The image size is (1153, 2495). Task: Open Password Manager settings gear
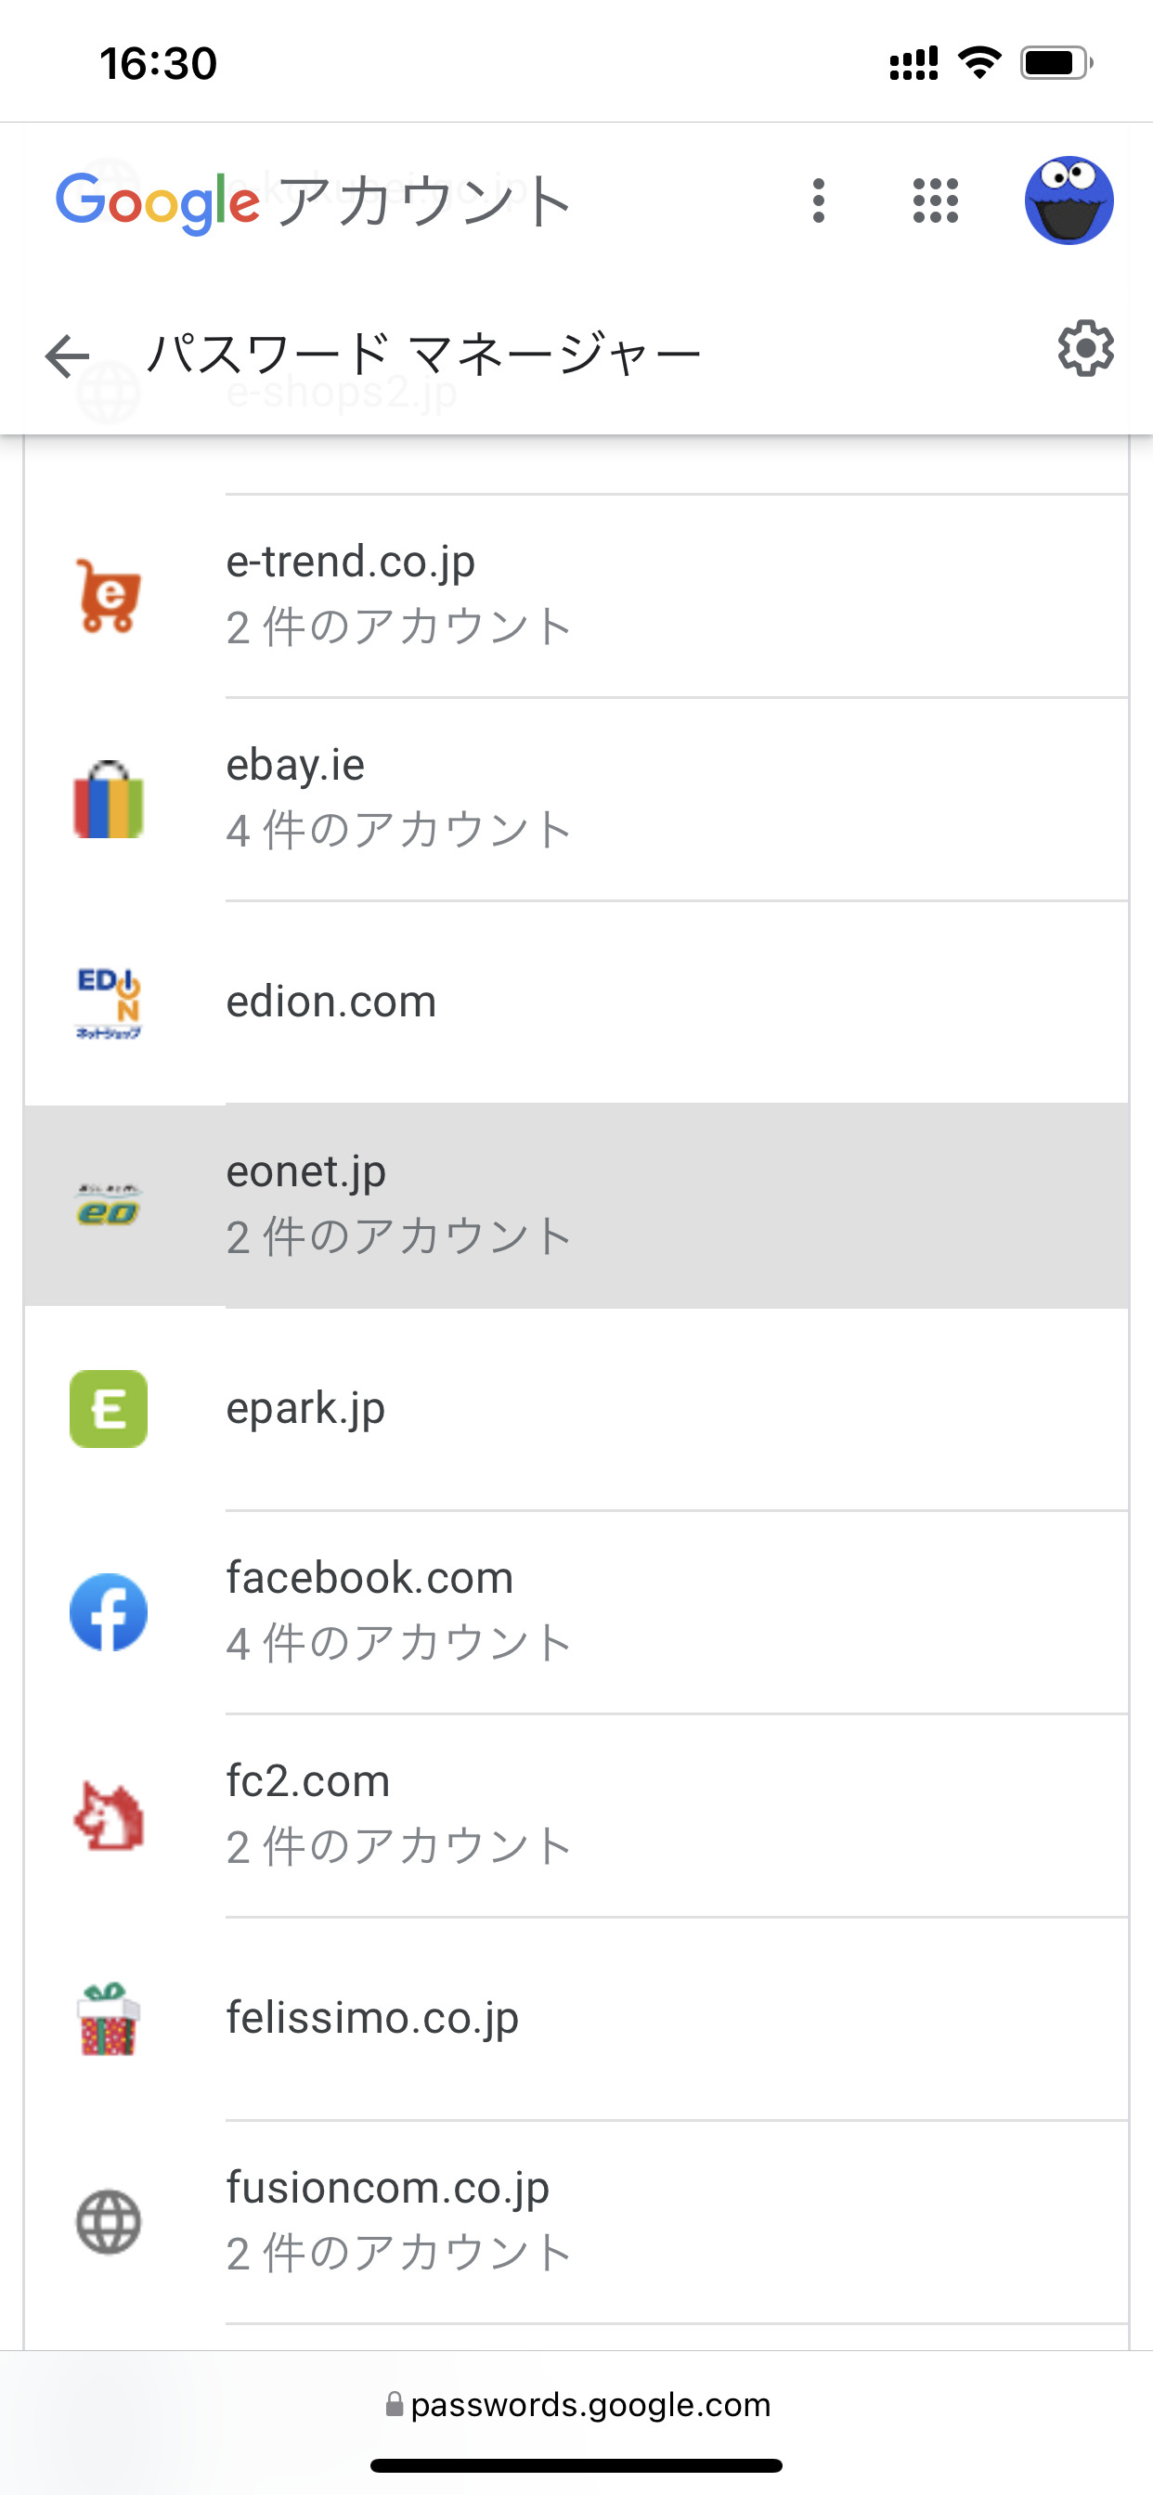(1085, 349)
